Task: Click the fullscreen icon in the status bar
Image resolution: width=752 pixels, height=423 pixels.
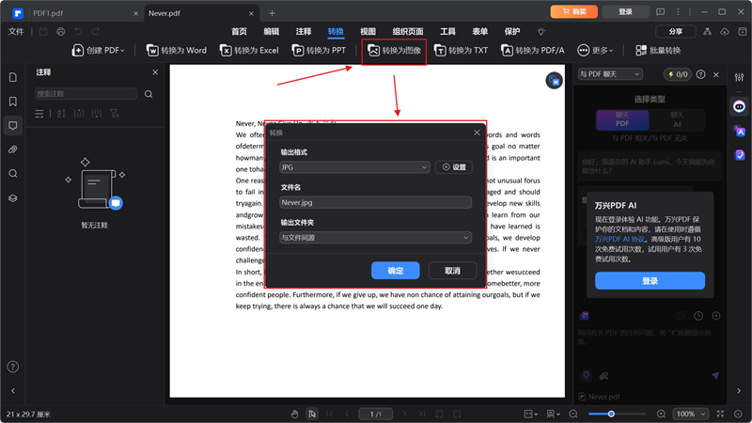Action: [x=720, y=414]
